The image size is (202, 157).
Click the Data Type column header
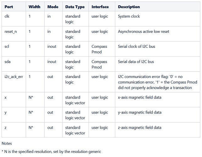pos(75,7)
